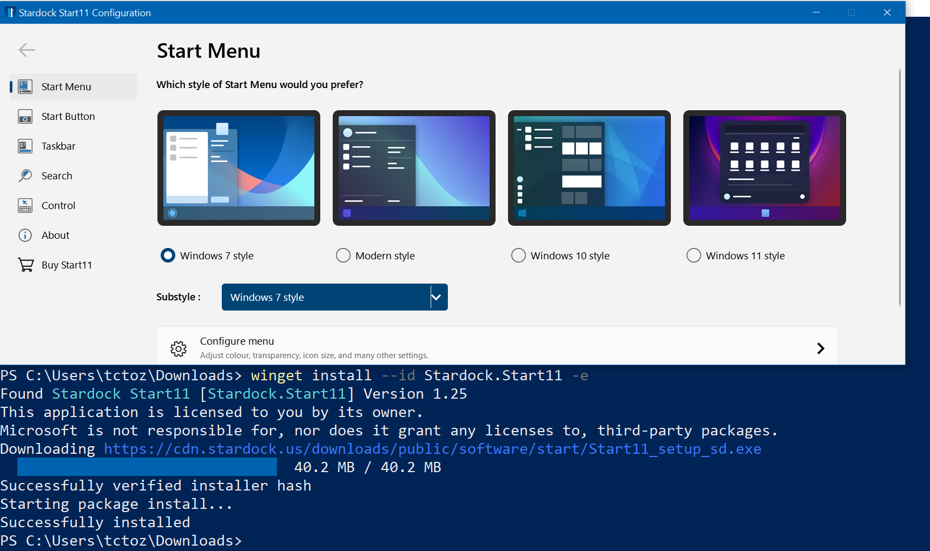This screenshot has height=551, width=930.
Task: Click the Control keyboard icon
Action: click(x=25, y=205)
